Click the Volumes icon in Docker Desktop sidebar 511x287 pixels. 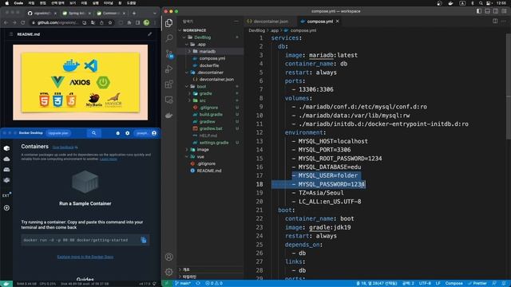pos(6,170)
